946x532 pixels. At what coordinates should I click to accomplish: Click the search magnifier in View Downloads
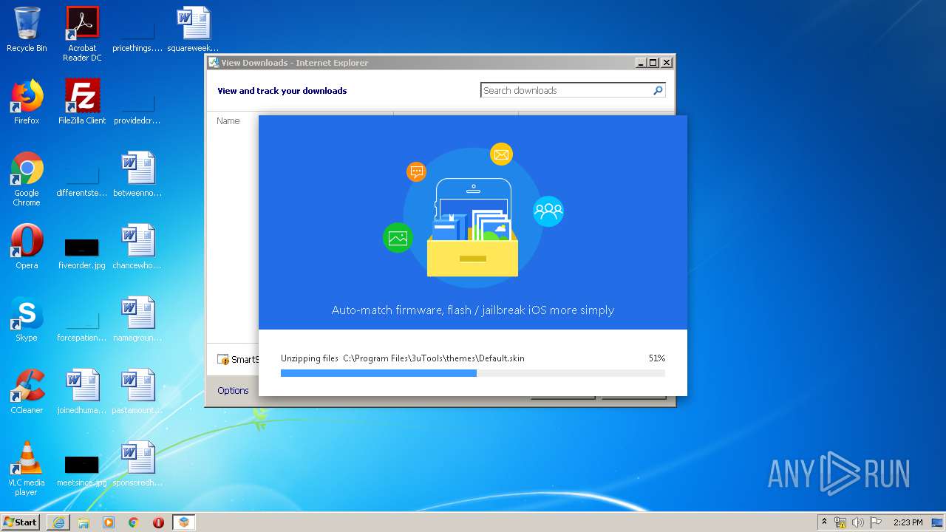pyautogui.click(x=658, y=90)
